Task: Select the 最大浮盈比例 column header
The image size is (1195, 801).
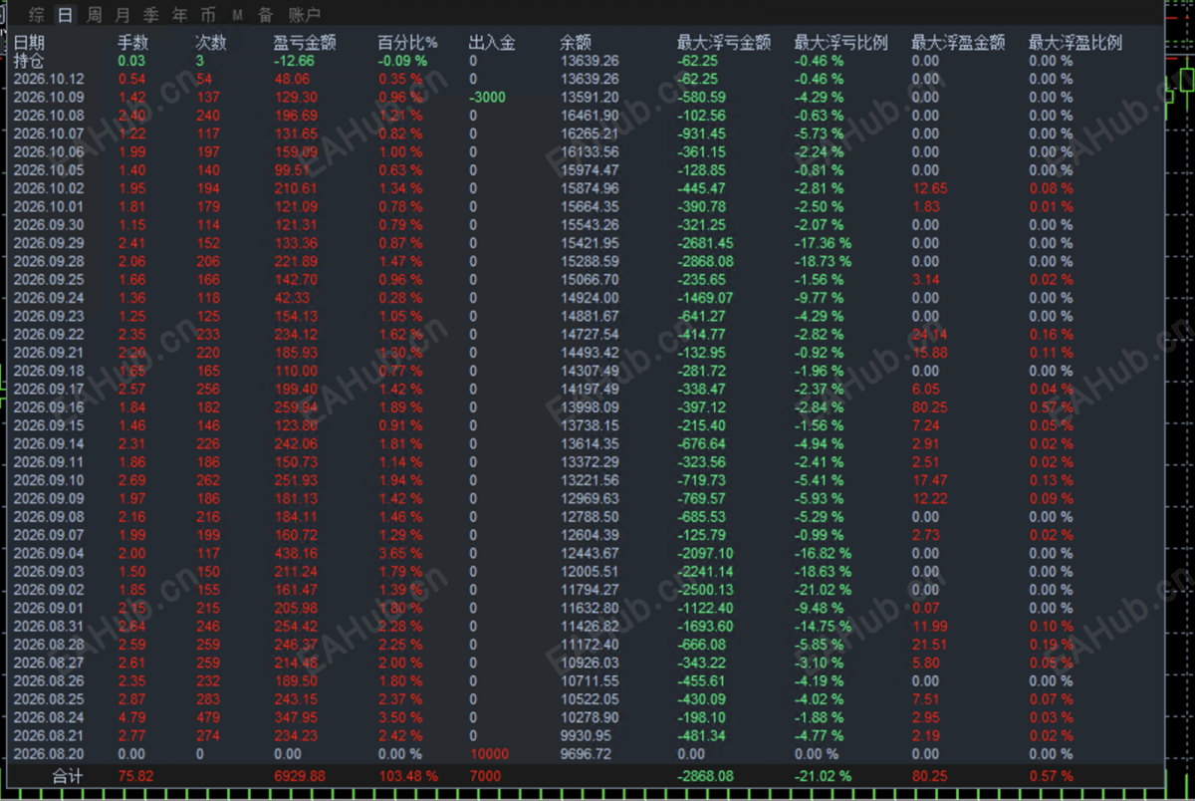Action: click(1075, 43)
